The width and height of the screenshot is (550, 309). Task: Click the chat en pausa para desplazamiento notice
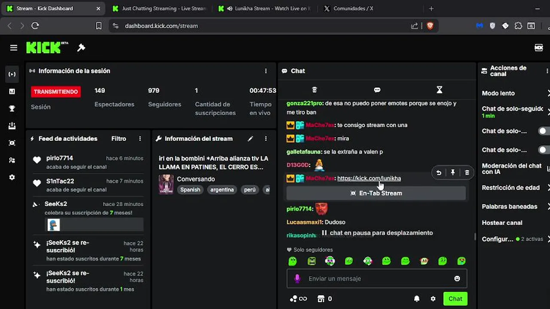377,233
